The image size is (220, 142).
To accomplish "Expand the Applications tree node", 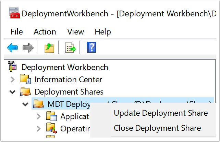I will pyautogui.click(x=38, y=117).
